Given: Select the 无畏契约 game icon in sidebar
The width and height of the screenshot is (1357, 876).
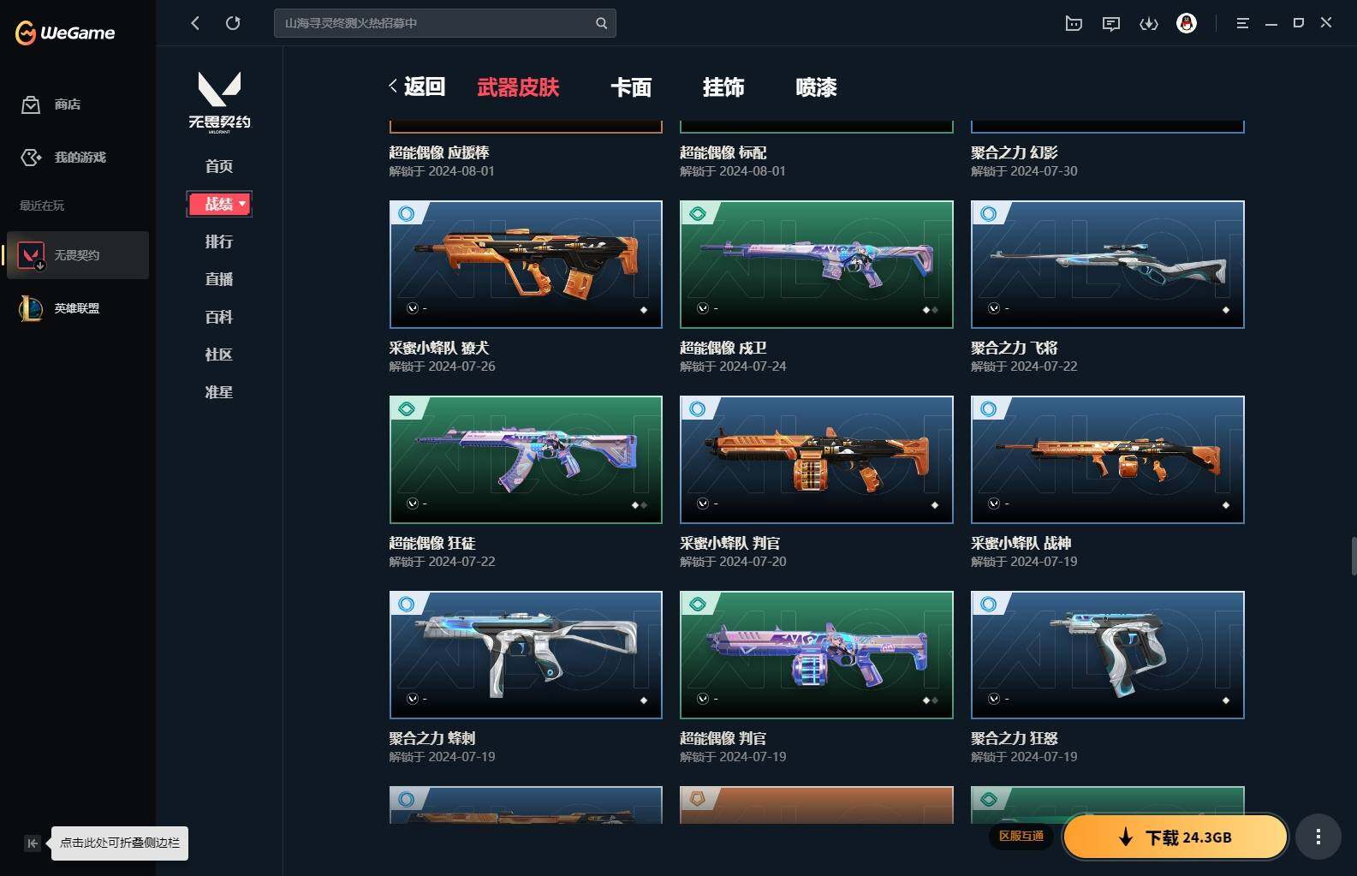Looking at the screenshot, I should pyautogui.click(x=31, y=255).
